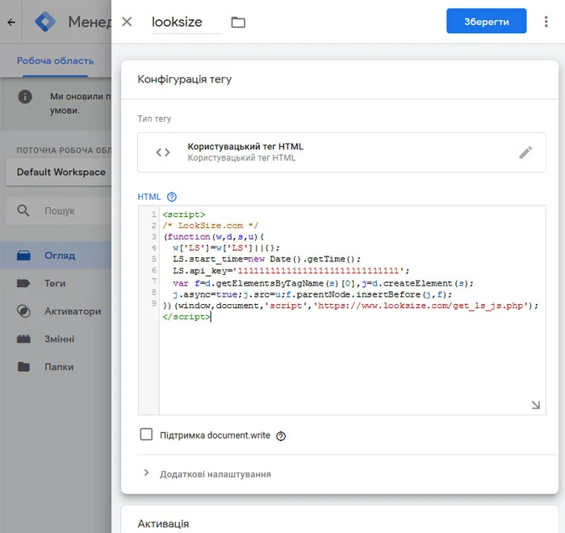565x533 pixels.
Task: Click the search magnifier icon
Action: pyautogui.click(x=23, y=210)
